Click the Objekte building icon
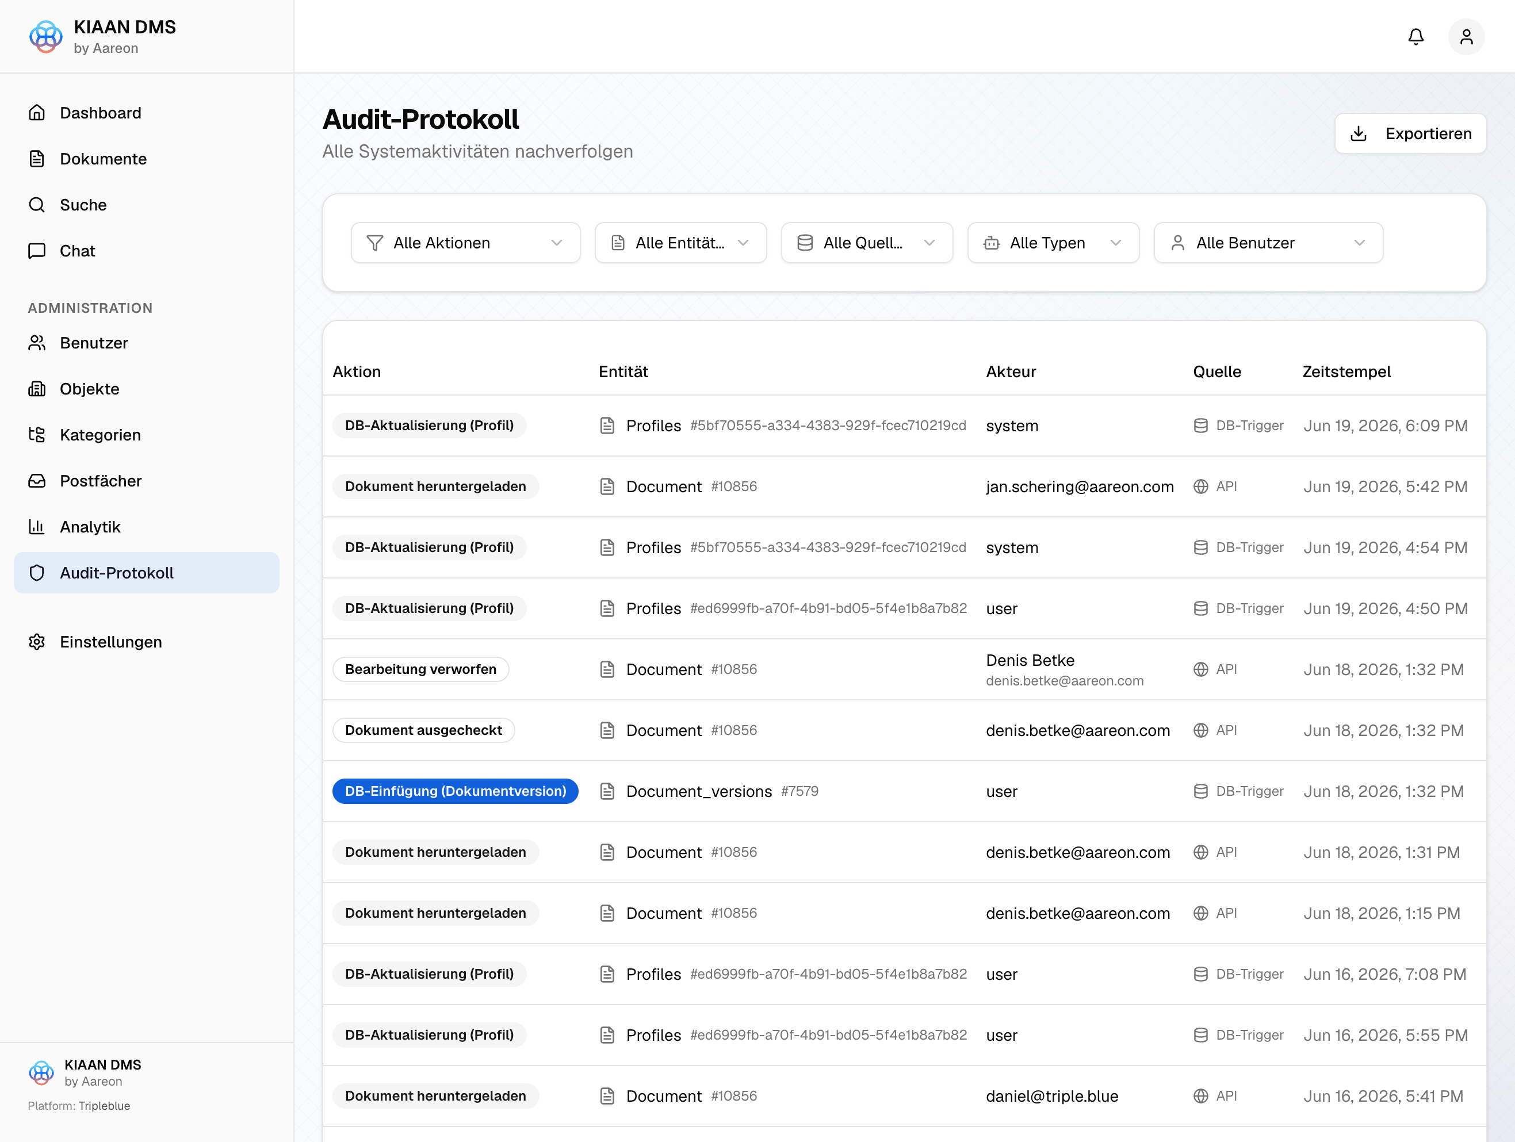 37,389
